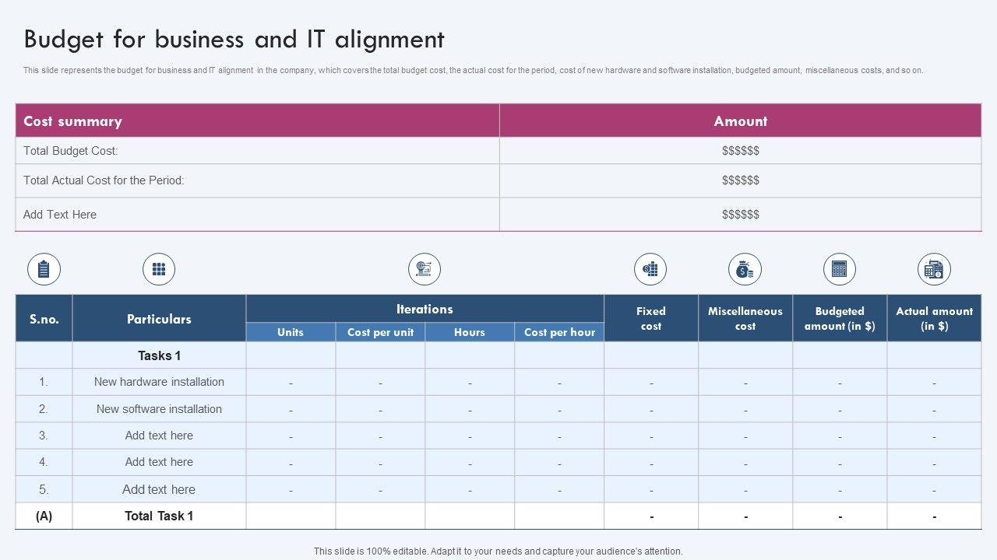Select Fixed cost cell for New hardware installation
The width and height of the screenshot is (997, 560).
[x=650, y=382]
